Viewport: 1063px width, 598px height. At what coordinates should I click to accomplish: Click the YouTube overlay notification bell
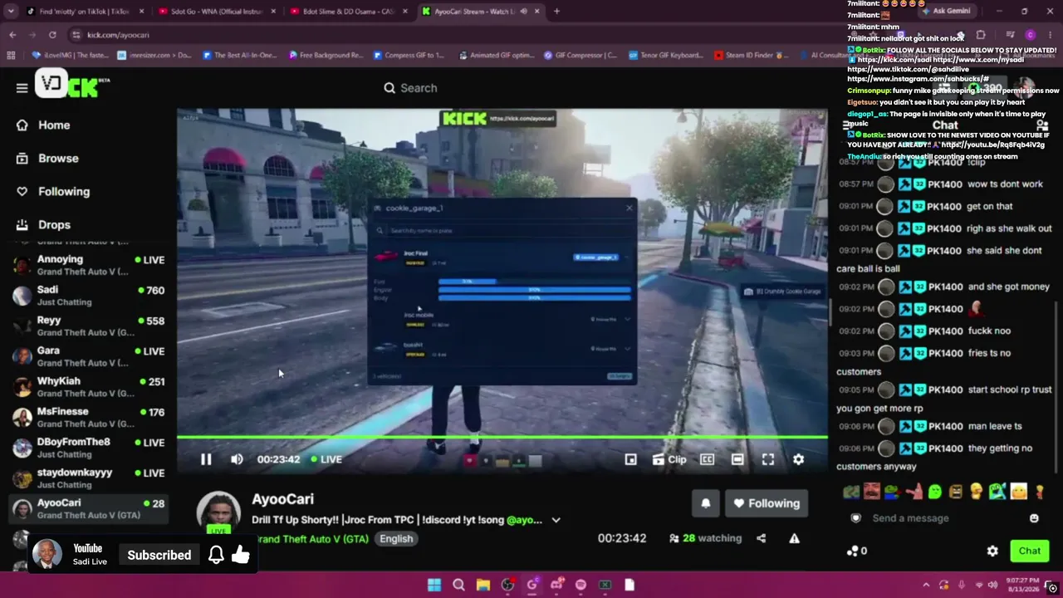click(x=216, y=555)
